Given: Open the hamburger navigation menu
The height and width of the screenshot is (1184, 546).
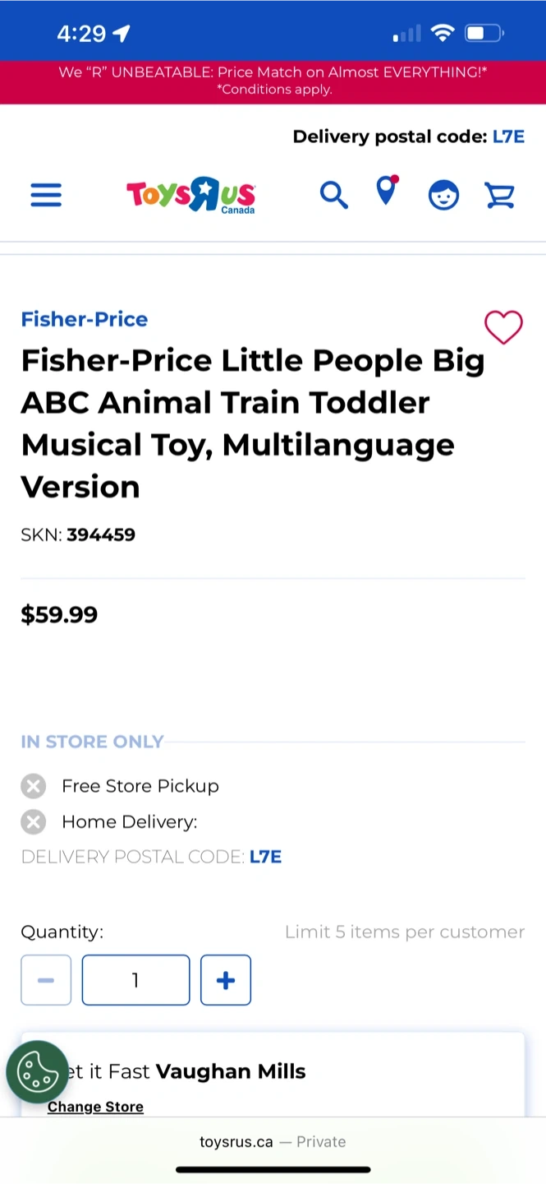Looking at the screenshot, I should (46, 195).
